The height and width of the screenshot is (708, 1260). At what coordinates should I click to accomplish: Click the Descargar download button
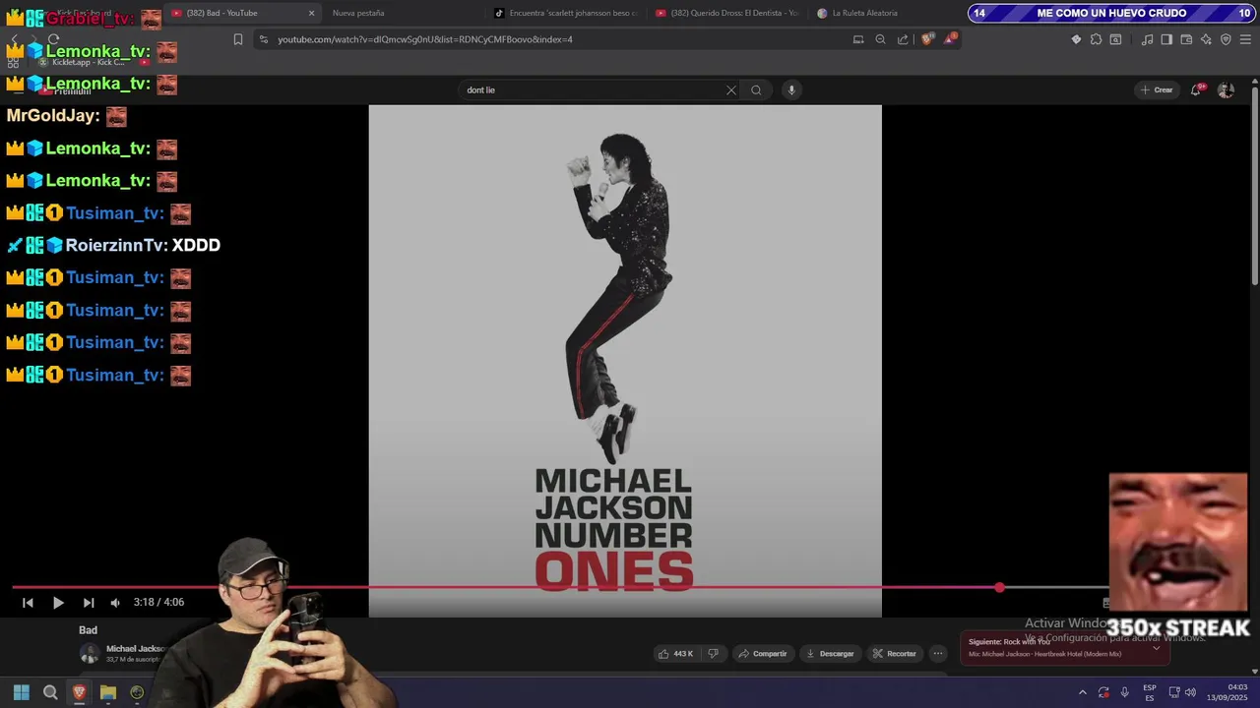pyautogui.click(x=830, y=654)
